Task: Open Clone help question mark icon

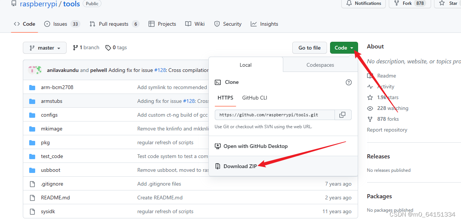Action: (349, 82)
